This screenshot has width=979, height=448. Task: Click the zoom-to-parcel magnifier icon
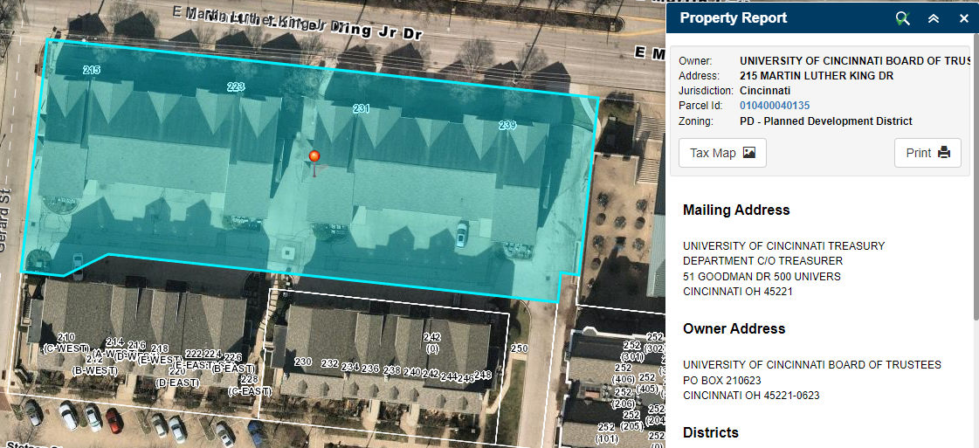click(x=901, y=18)
